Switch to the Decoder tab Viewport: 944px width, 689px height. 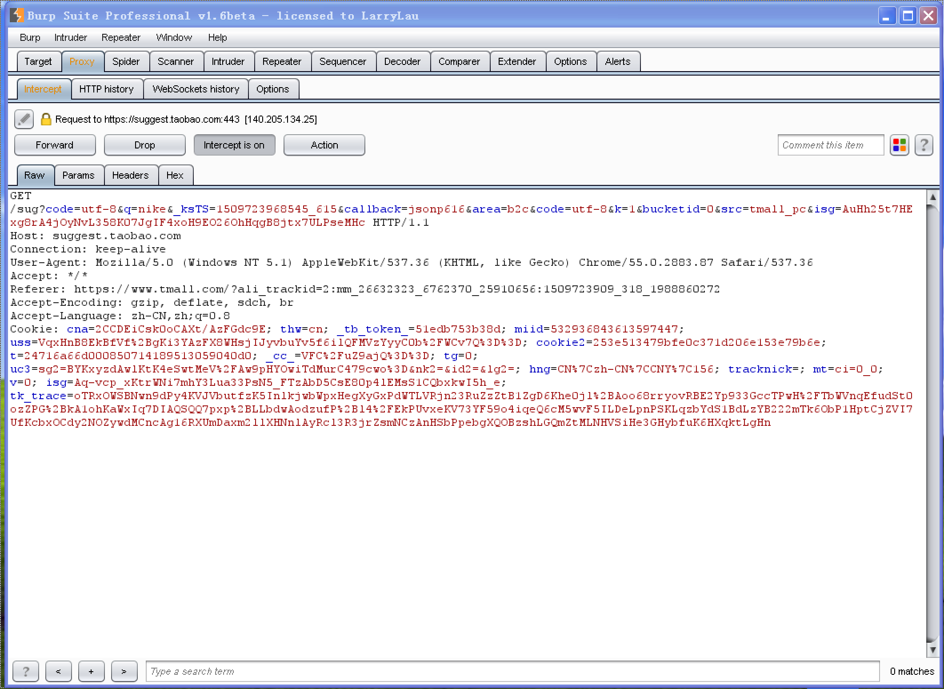(402, 61)
